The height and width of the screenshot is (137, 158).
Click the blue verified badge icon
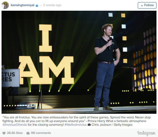click(x=37, y=6)
